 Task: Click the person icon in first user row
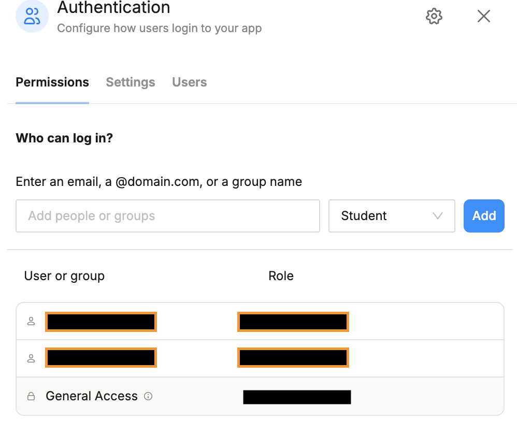[x=31, y=322]
